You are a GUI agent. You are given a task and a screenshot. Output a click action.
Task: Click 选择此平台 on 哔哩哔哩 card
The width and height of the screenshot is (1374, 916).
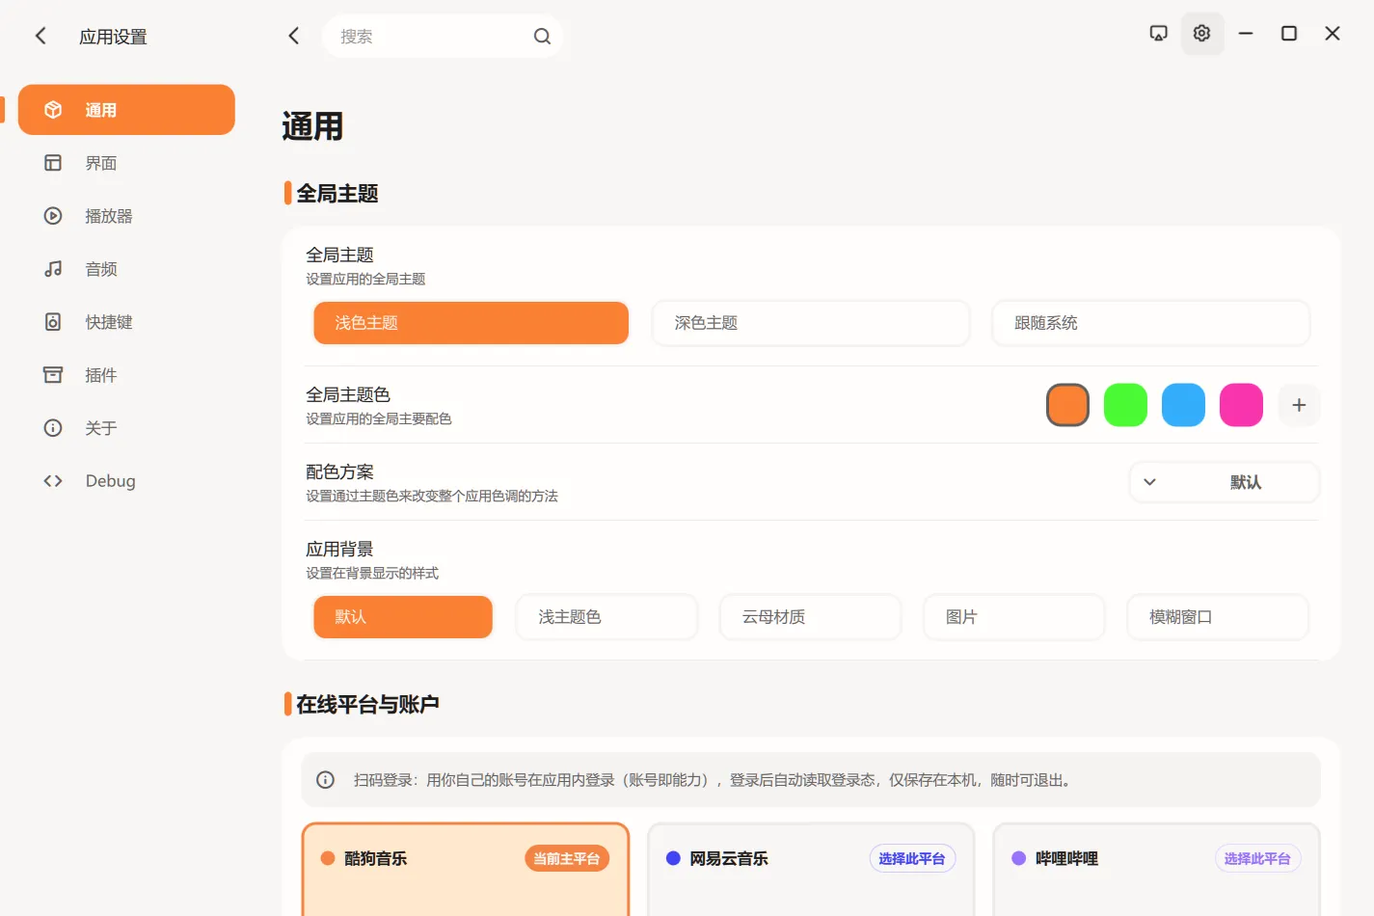1257,858
